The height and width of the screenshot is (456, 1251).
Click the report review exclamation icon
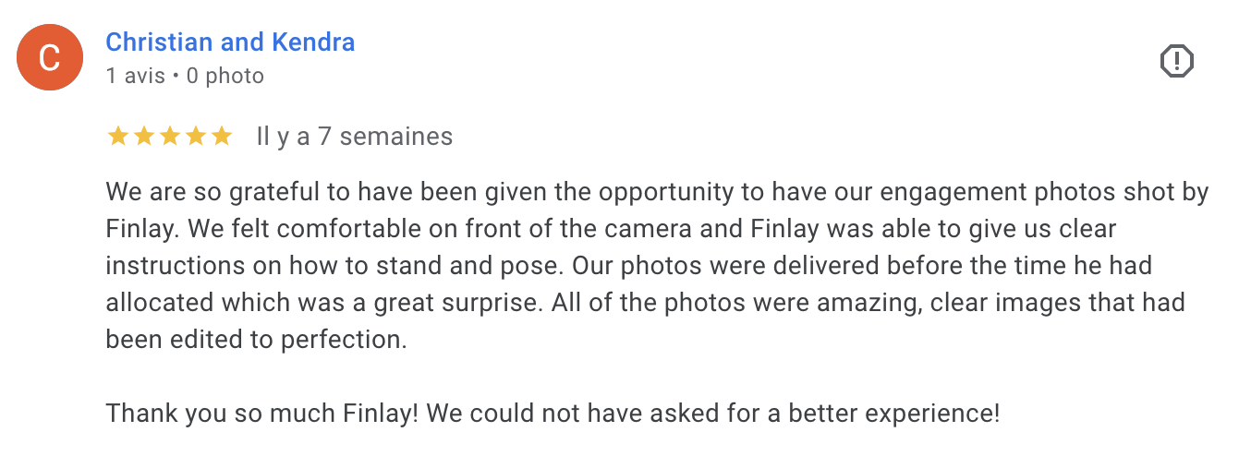pyautogui.click(x=1176, y=62)
